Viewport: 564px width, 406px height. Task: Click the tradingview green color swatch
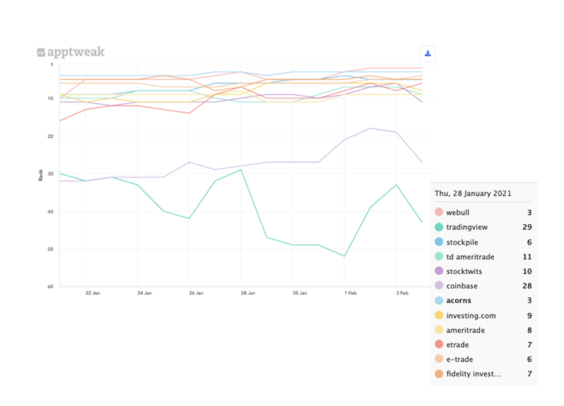tap(439, 227)
